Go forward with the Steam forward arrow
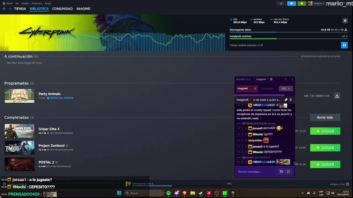Image resolution: width=353 pixels, height=198 pixels. click(10, 9)
